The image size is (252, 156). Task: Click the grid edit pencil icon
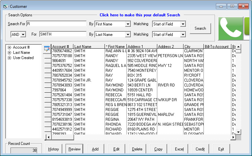click(x=47, y=49)
